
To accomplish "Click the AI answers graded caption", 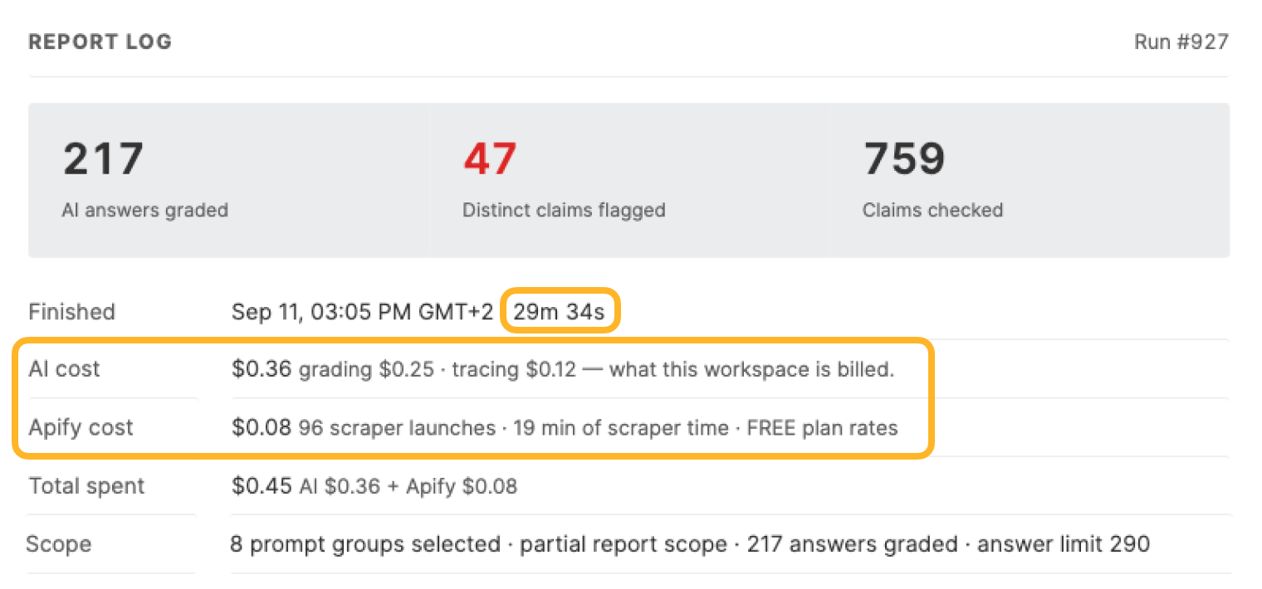I will pyautogui.click(x=144, y=210).
